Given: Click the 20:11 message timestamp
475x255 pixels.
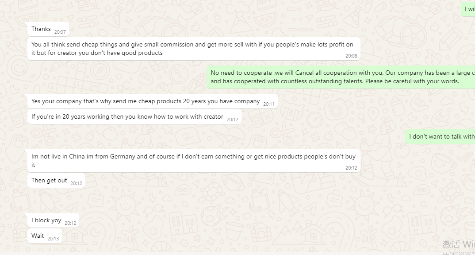Looking at the screenshot, I should pyautogui.click(x=269, y=104).
